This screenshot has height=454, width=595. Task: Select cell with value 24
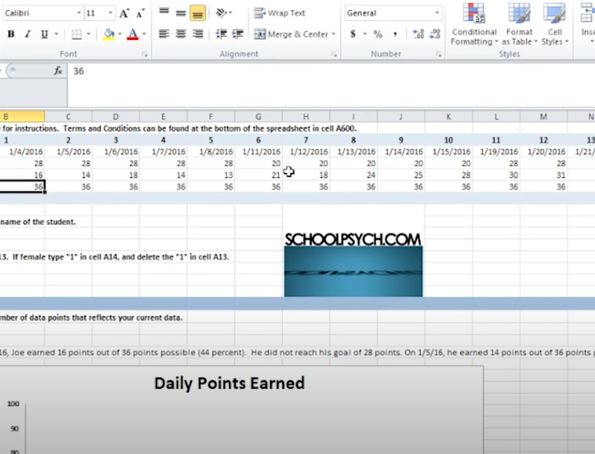click(353, 175)
